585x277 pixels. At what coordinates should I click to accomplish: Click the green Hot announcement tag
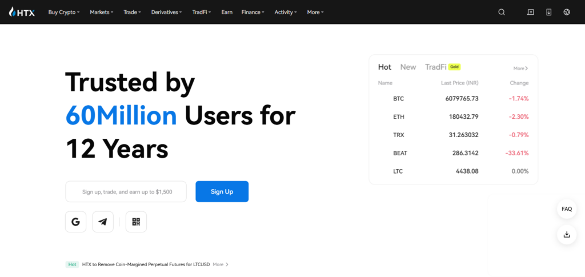(x=73, y=264)
